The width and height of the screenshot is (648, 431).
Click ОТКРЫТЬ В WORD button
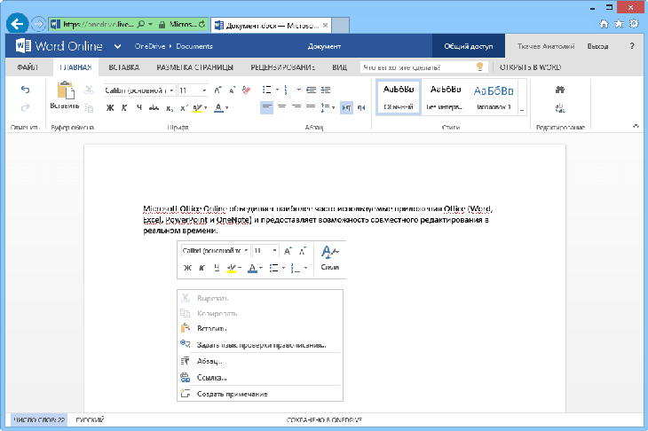[x=530, y=67]
